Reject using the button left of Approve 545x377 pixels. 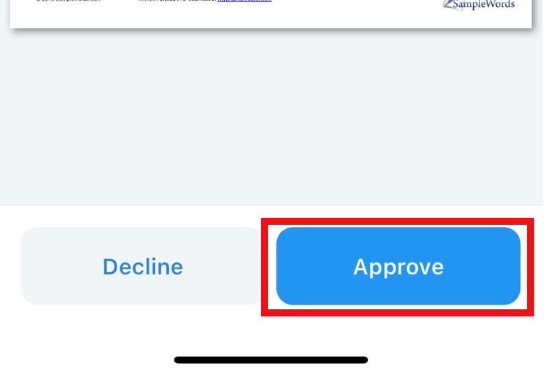pos(142,266)
